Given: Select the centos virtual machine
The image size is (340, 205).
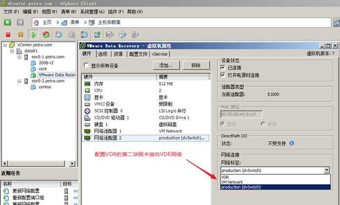Looking at the screenshot, I should (45, 87).
